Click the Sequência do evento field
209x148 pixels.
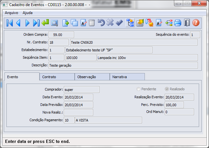[x=195, y=35]
